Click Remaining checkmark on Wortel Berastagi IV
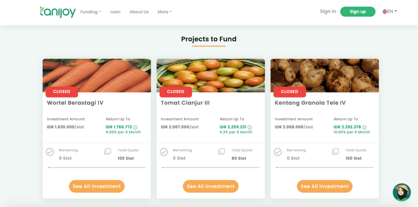Image resolution: width=418 pixels, height=207 pixels. [x=50, y=152]
